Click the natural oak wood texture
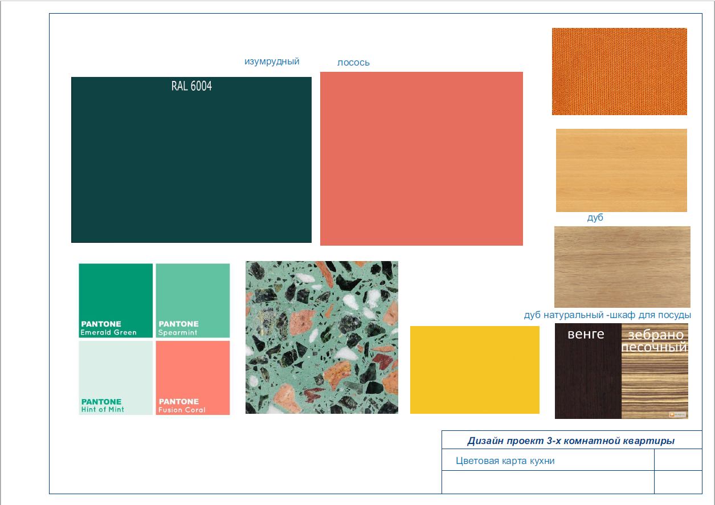 click(x=622, y=266)
